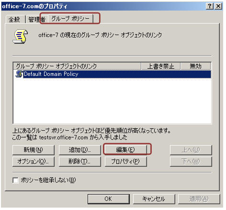Click the Group Policy scroll icon
Screen dimensions: 226x210
click(20, 37)
